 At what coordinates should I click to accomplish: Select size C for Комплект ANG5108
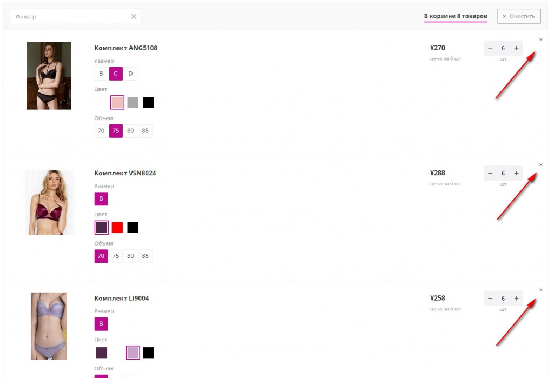116,74
